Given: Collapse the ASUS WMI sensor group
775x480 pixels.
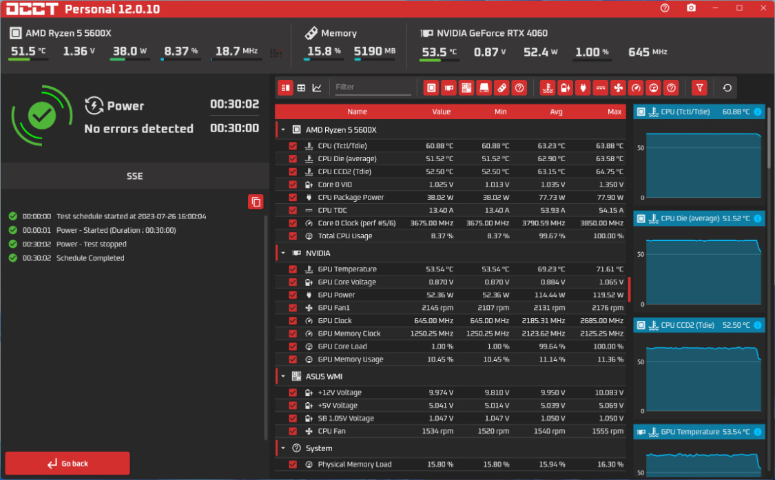Looking at the screenshot, I should (283, 376).
